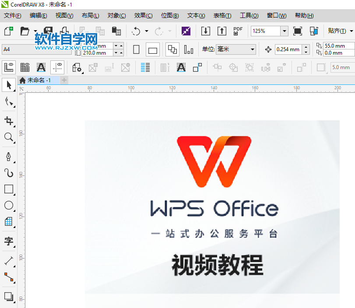This screenshot has height=308, width=355.
Task: Click the home Welcome screen icon
Action: [x=22, y=80]
